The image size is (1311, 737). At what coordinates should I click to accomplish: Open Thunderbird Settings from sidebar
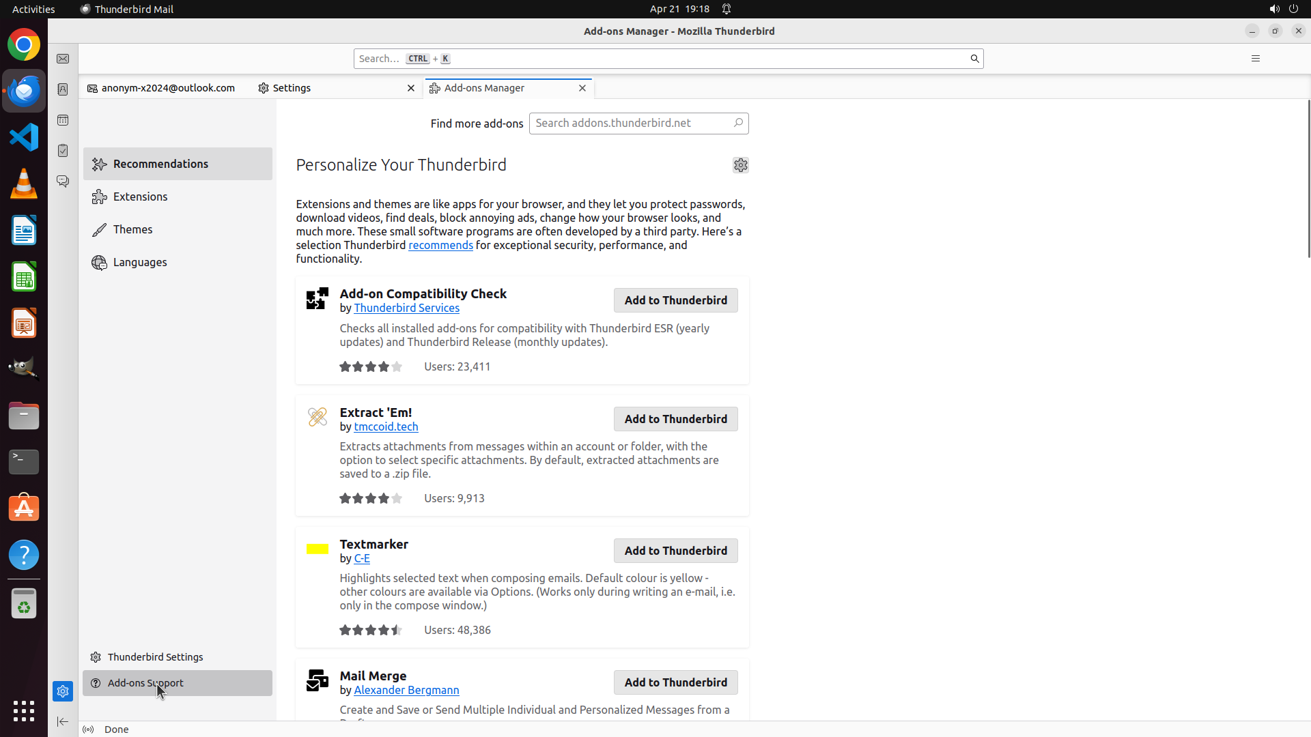pyautogui.click(x=155, y=657)
